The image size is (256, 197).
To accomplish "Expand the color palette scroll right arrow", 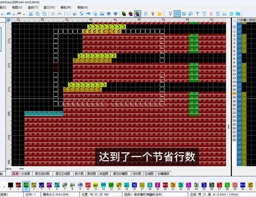I will (4, 187).
